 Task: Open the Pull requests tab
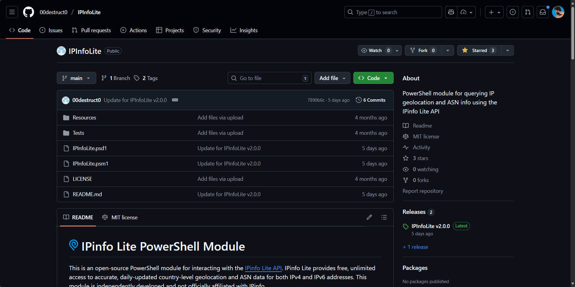pyautogui.click(x=91, y=30)
